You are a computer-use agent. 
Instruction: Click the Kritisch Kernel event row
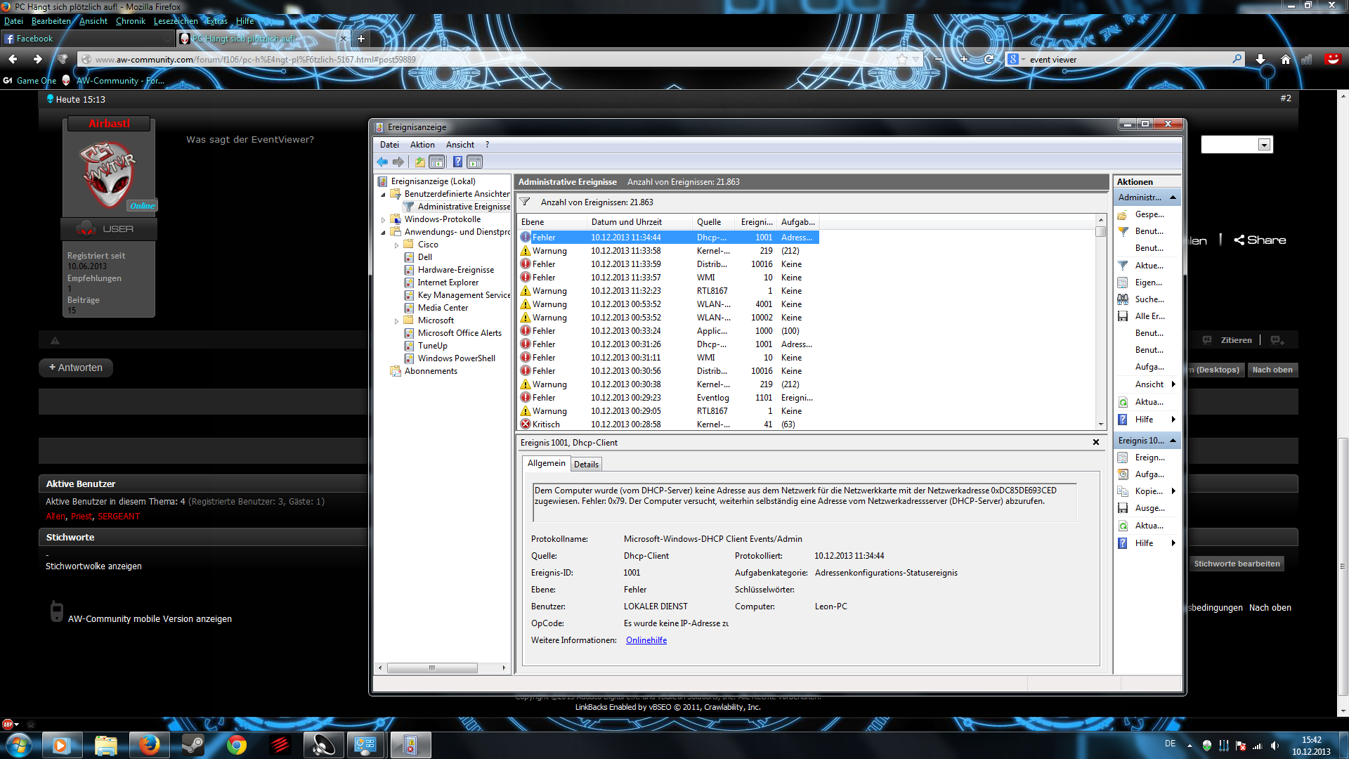pos(632,424)
